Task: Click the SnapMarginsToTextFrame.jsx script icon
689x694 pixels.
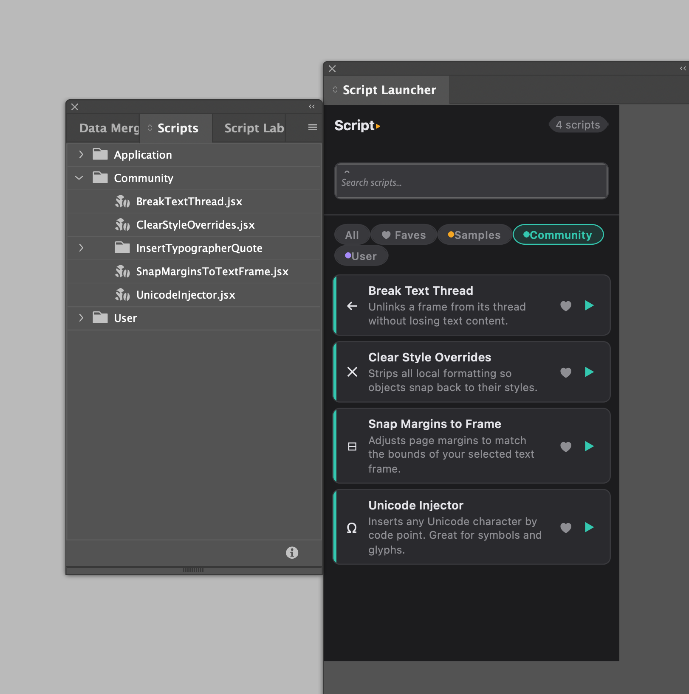Action: click(122, 271)
